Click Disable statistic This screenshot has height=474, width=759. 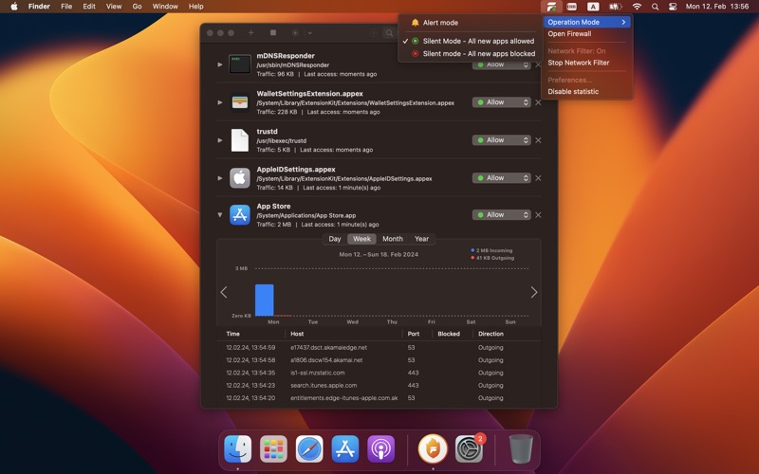click(586, 91)
